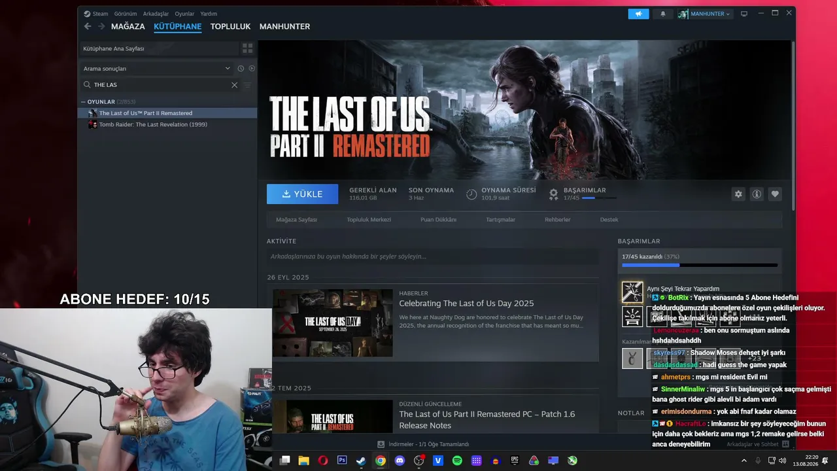The height and width of the screenshot is (471, 837).
Task: Open the Arkadaşlar menu
Action: [156, 14]
